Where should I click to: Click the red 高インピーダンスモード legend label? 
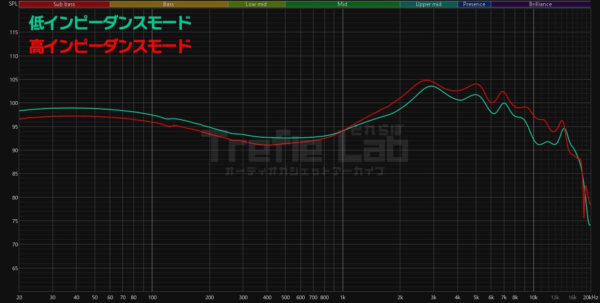point(110,46)
